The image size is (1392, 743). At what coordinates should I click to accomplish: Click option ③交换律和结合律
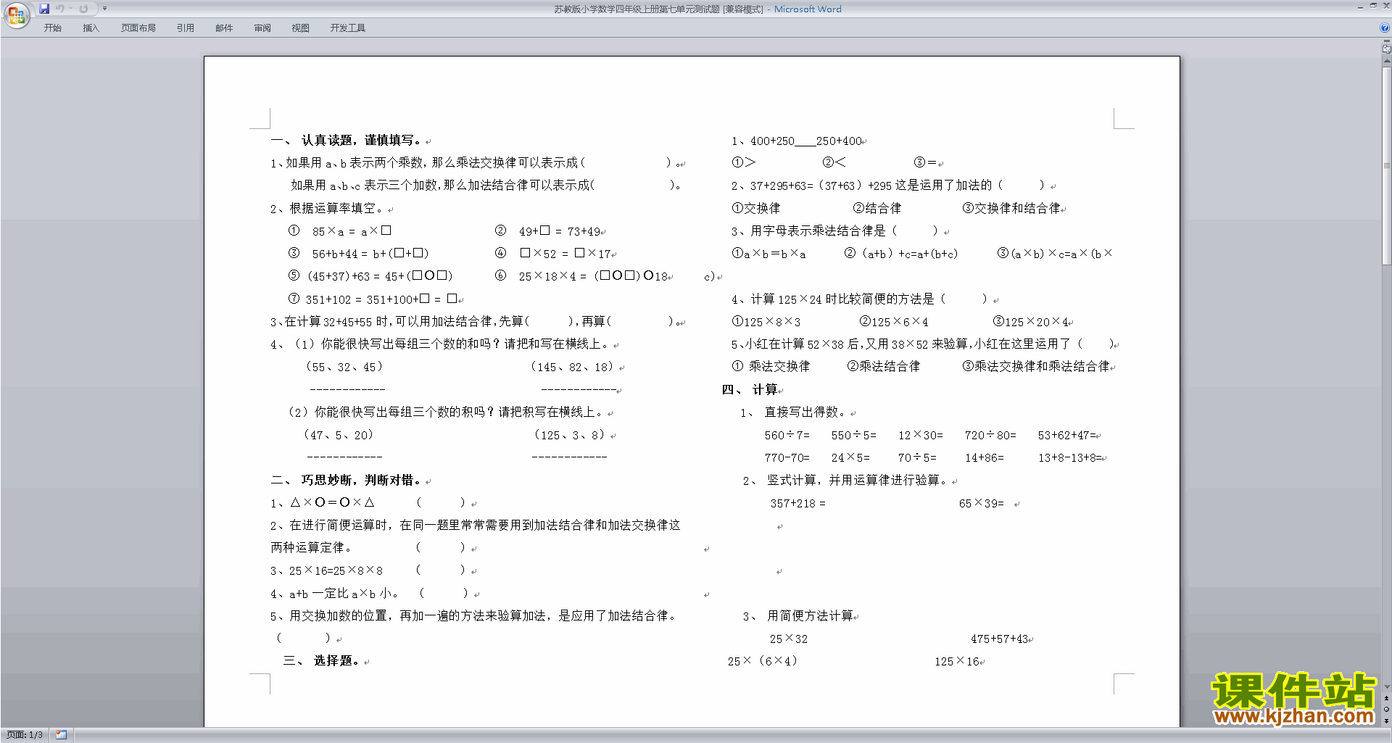pyautogui.click(x=1011, y=208)
